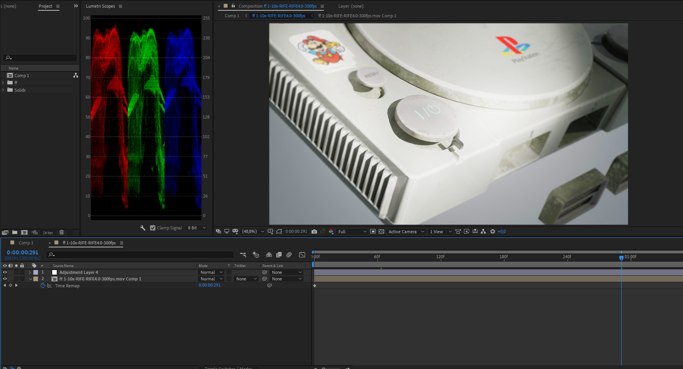
Task: Click the trash icon in Project panel
Action: [x=61, y=232]
